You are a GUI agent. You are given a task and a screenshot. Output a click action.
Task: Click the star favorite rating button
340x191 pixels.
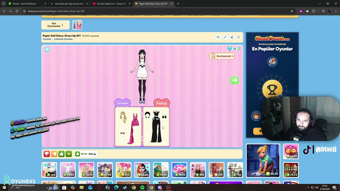click(x=69, y=154)
